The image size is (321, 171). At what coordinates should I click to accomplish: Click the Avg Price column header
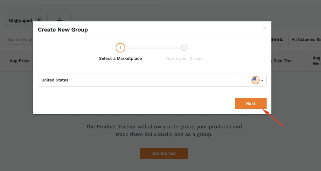coord(20,61)
